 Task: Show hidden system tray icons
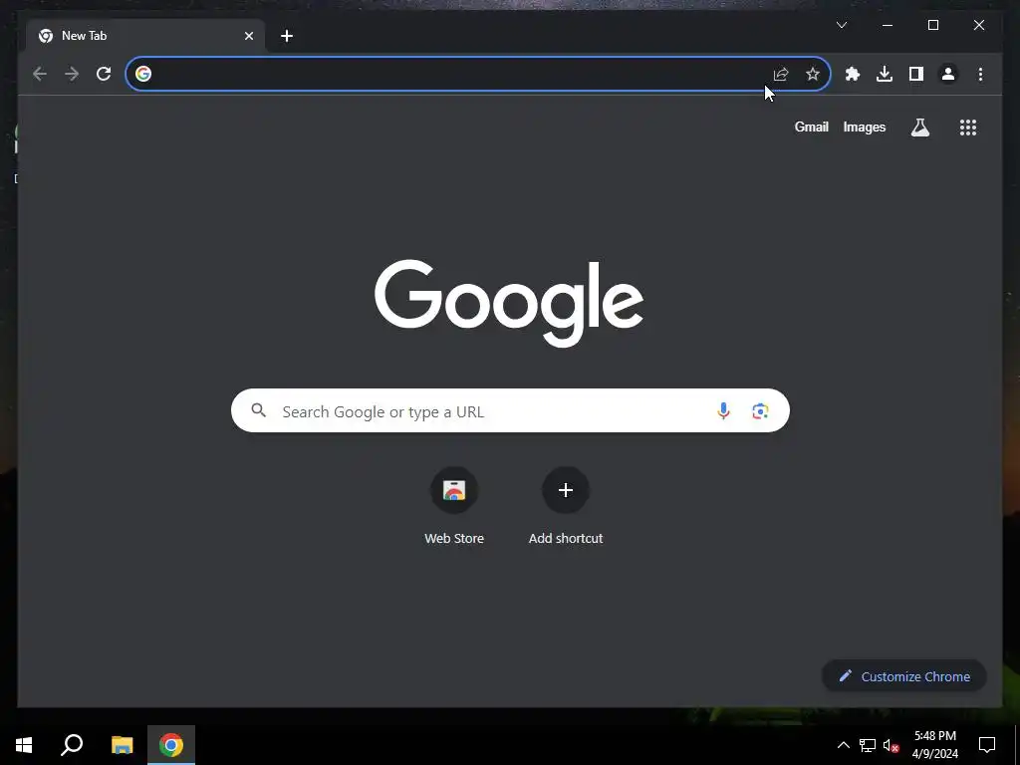[x=843, y=745]
